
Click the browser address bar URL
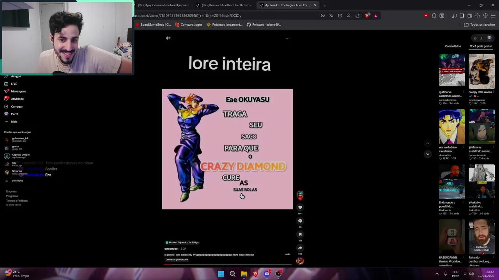[188, 16]
